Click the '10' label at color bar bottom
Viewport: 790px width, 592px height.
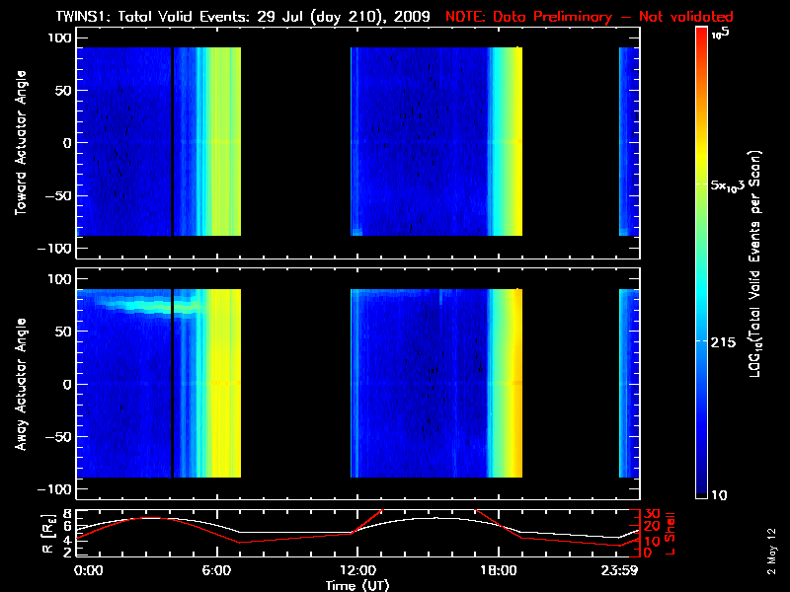coord(719,495)
